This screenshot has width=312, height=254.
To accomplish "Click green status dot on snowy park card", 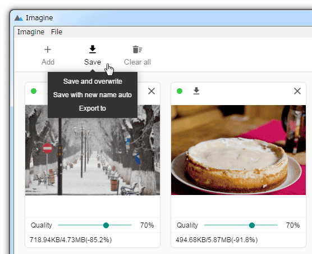I will [x=34, y=91].
